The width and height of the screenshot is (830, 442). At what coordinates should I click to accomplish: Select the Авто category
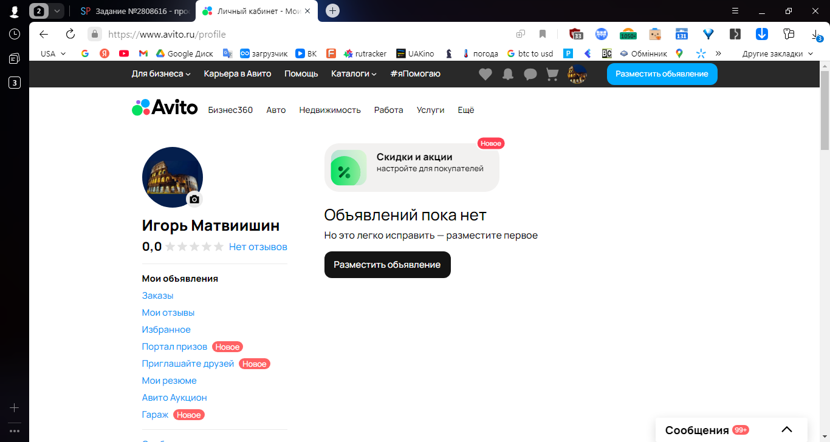tap(276, 110)
